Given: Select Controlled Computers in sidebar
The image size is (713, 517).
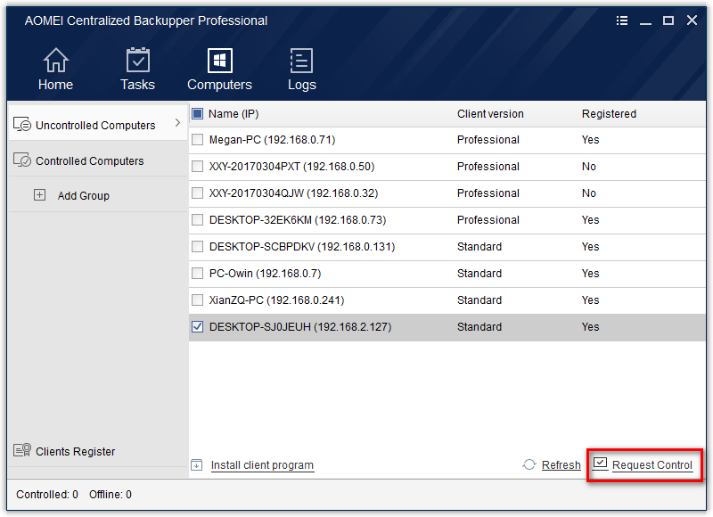Looking at the screenshot, I should (98, 160).
